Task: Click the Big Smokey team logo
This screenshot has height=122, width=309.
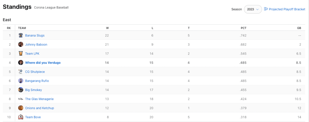Action: point(21,90)
